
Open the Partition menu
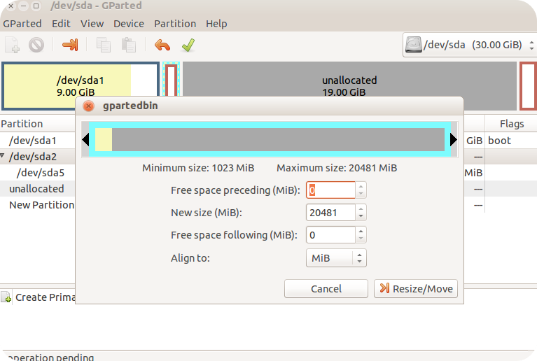coord(175,24)
